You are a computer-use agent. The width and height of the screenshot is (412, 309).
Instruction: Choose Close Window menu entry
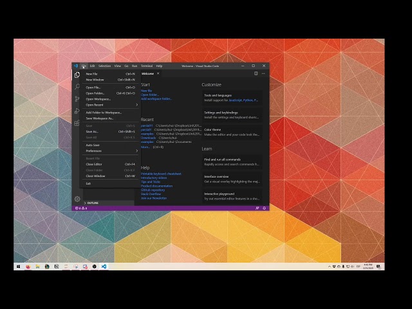click(x=110, y=176)
